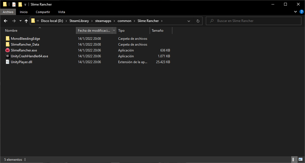Switch to details view layout icon
The width and height of the screenshot is (305, 163).
point(294,159)
